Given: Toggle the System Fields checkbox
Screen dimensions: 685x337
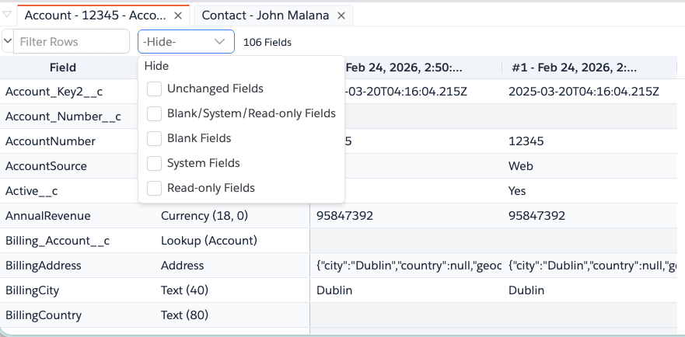Looking at the screenshot, I should point(155,163).
